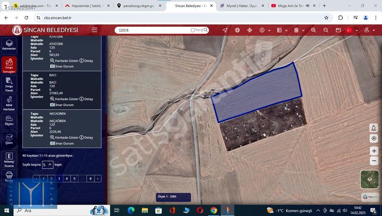This screenshot has height=216, width=382.
Task: Open the records per page dropdown
Action: coord(47,164)
